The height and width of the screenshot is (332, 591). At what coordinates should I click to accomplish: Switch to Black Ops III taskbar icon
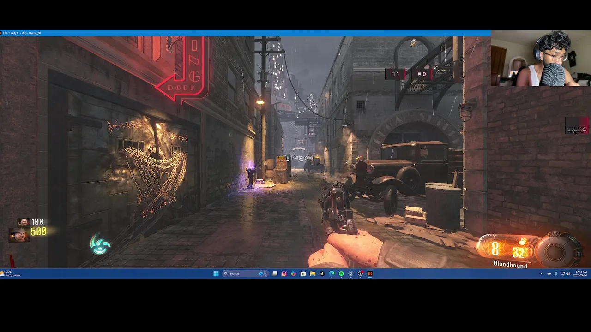pos(370,273)
